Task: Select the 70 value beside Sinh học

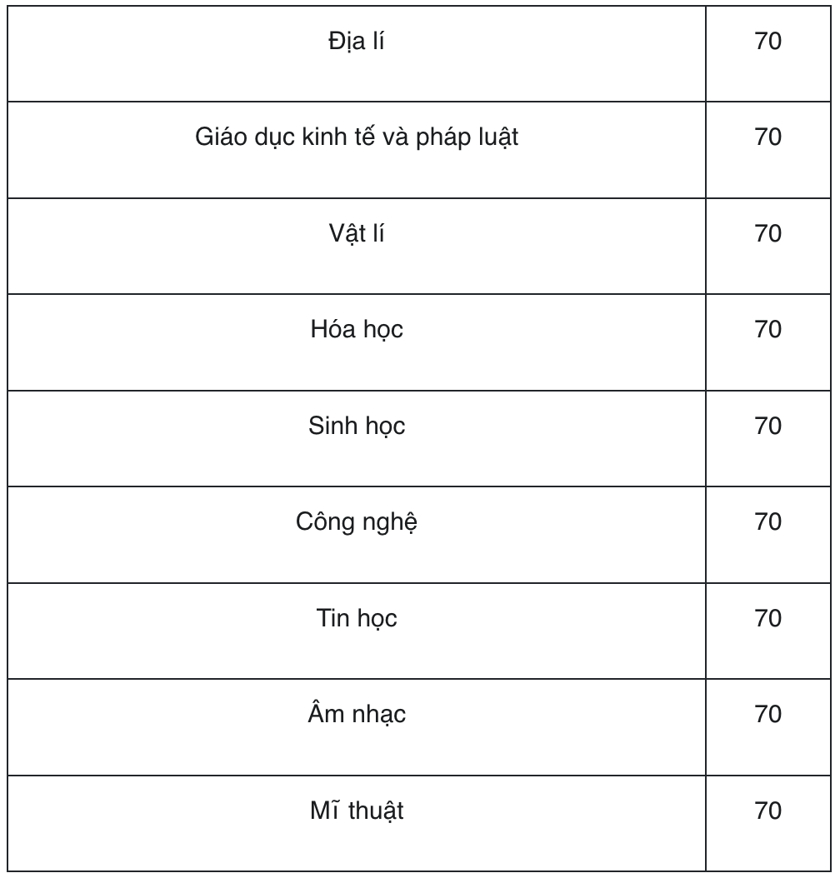Action: click(767, 427)
